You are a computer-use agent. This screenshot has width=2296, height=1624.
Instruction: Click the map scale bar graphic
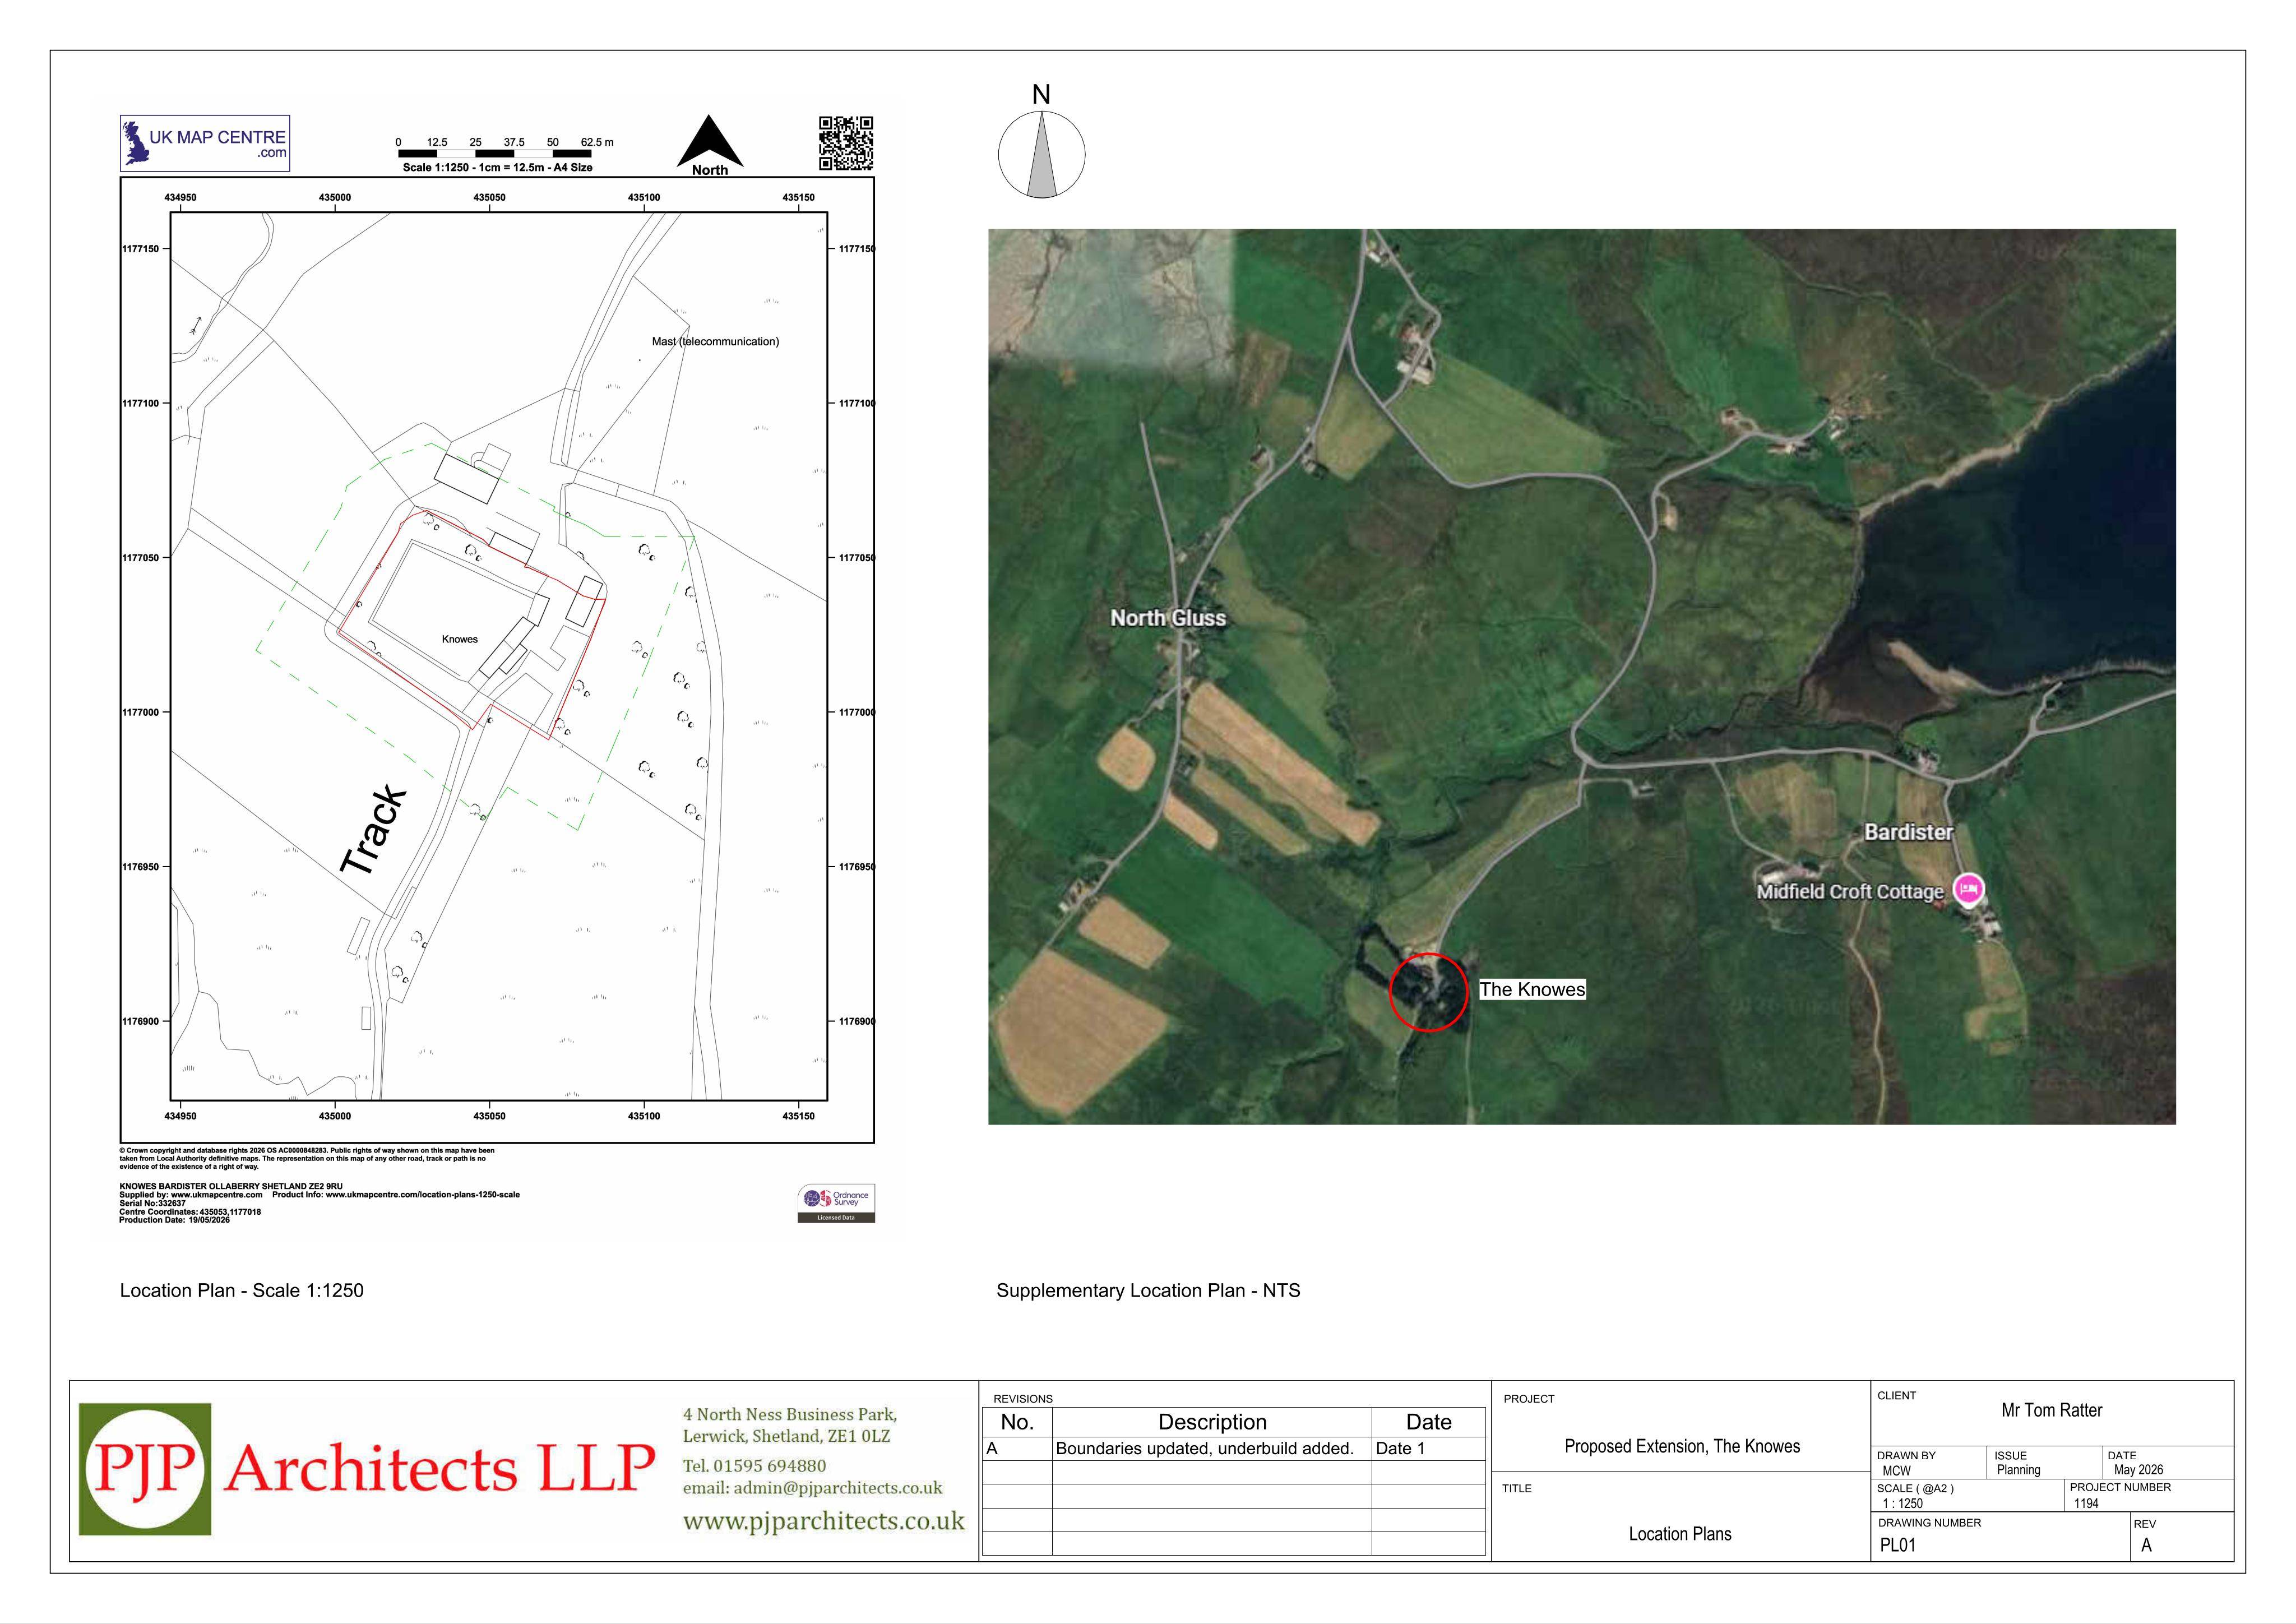495,153
